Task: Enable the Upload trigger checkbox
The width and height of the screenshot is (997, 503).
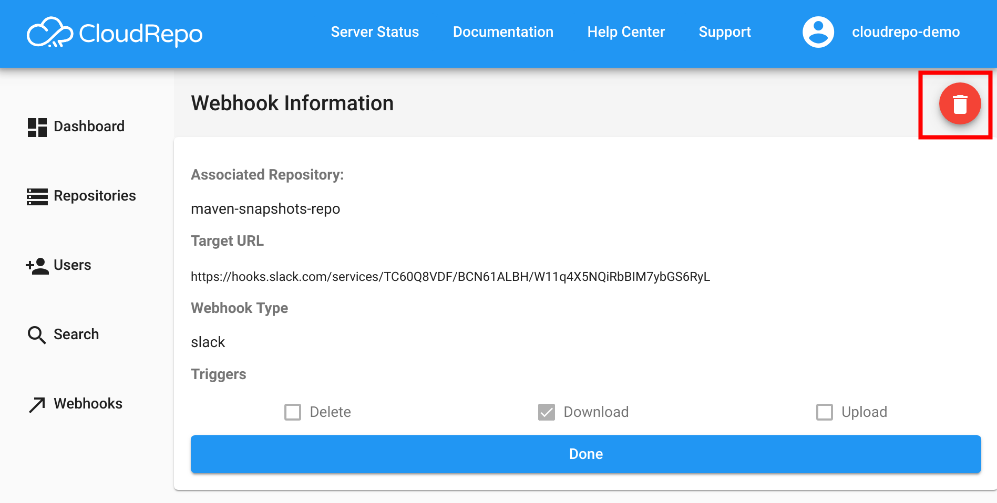Action: pos(825,412)
